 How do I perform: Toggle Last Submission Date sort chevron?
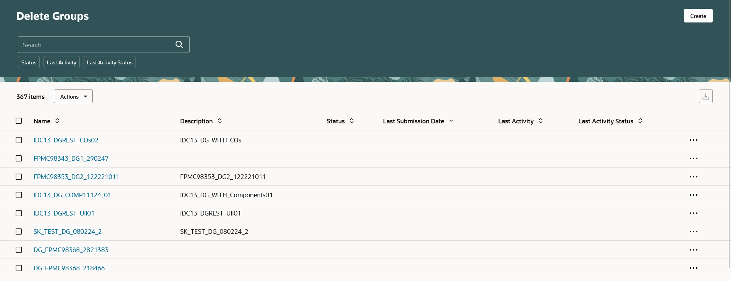pyautogui.click(x=451, y=121)
